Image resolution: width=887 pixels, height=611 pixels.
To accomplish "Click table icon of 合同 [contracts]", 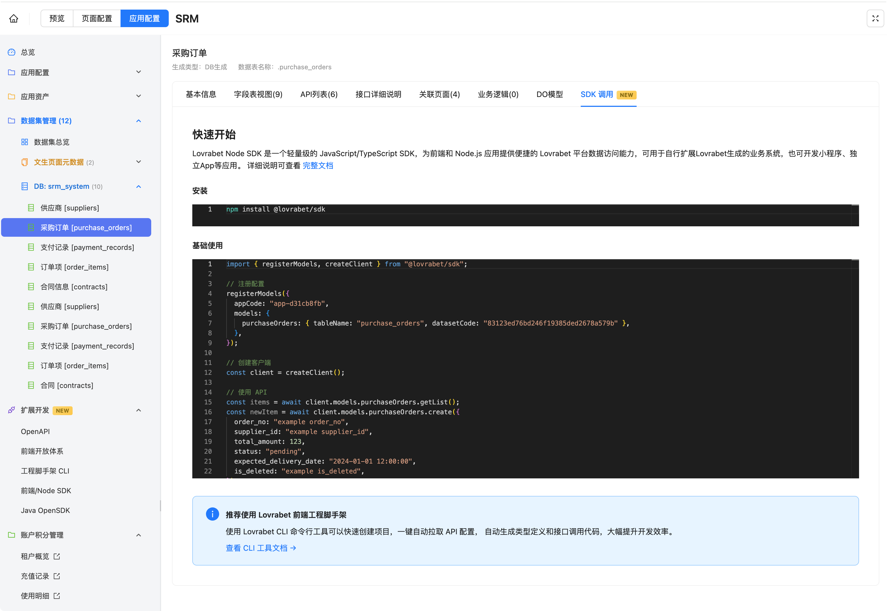I will (31, 386).
